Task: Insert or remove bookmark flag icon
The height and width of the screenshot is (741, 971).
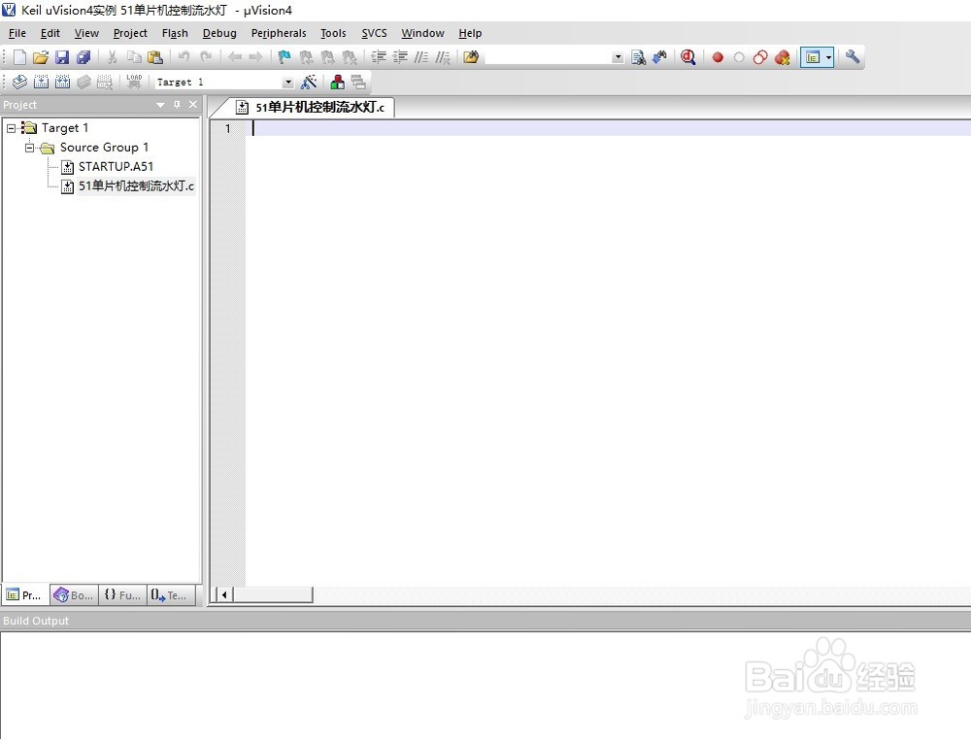Action: 285,57
